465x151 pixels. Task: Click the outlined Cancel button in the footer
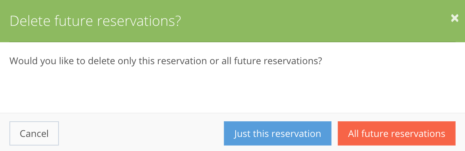click(34, 133)
